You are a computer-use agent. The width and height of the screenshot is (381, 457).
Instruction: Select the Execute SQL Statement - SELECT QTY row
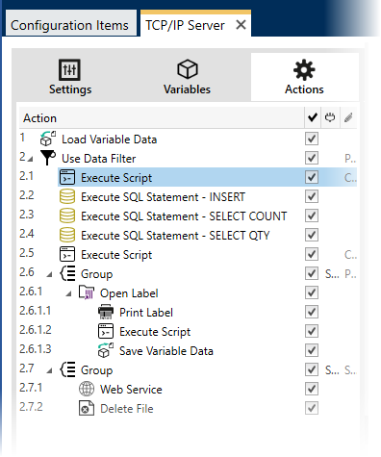188,235
